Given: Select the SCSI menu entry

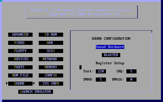Looking at the screenshot, I should tap(51, 51).
